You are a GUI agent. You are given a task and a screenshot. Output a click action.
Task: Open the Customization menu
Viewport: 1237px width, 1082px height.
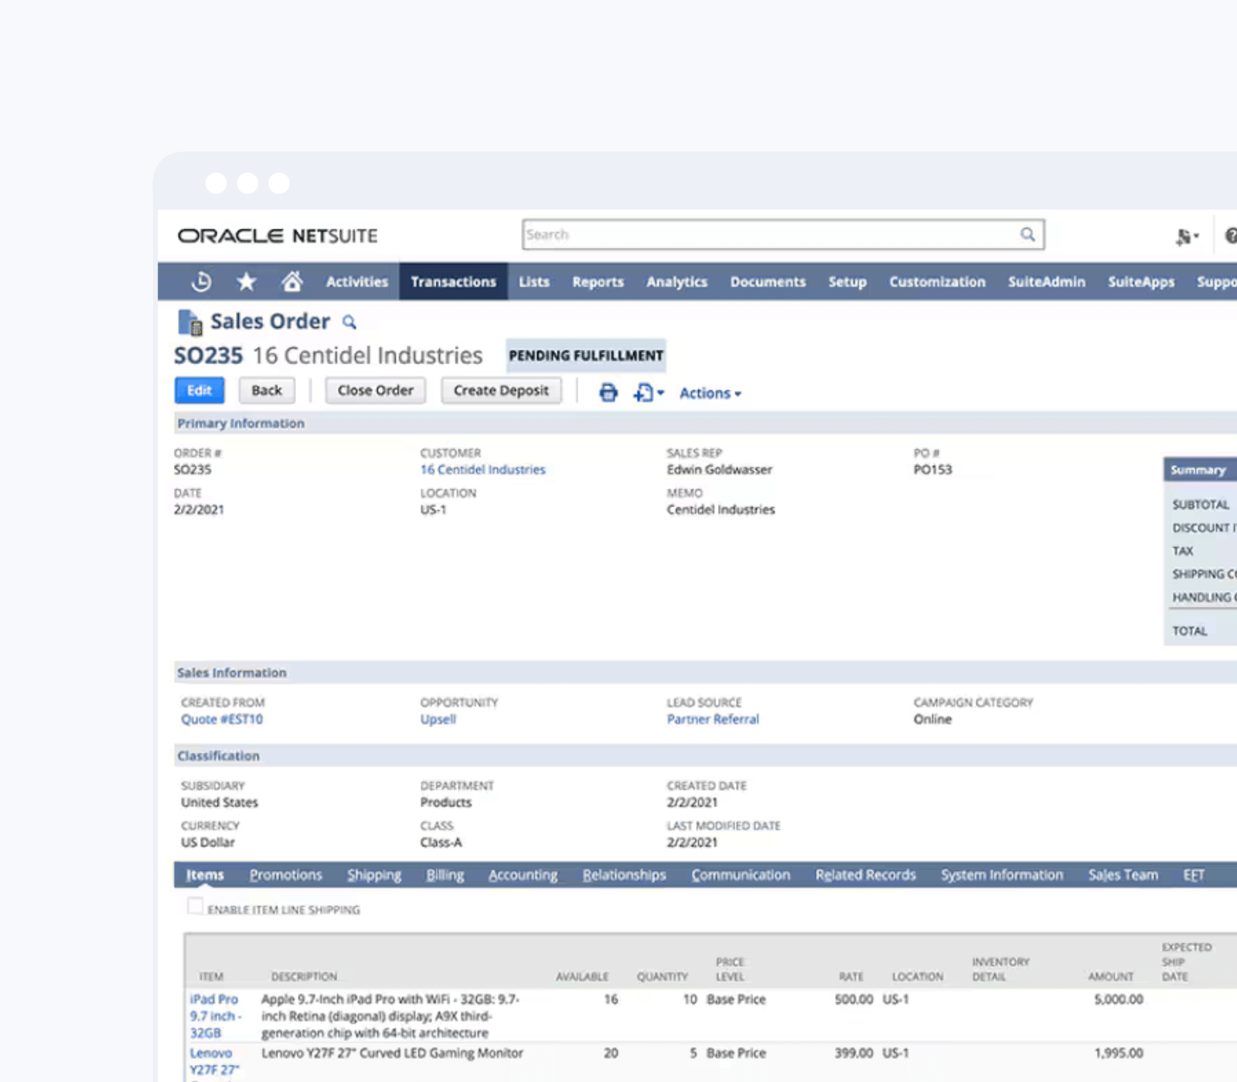click(937, 281)
